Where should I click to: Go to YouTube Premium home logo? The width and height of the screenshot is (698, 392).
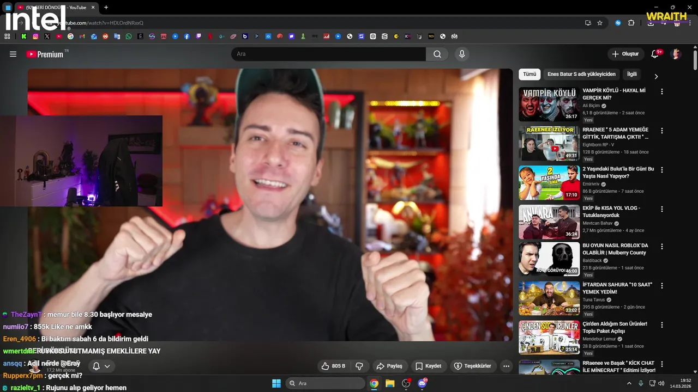pyautogui.click(x=46, y=54)
